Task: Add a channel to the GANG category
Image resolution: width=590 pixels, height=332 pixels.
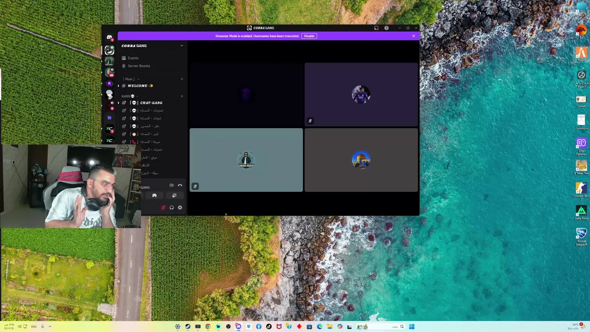Action: pos(182,96)
